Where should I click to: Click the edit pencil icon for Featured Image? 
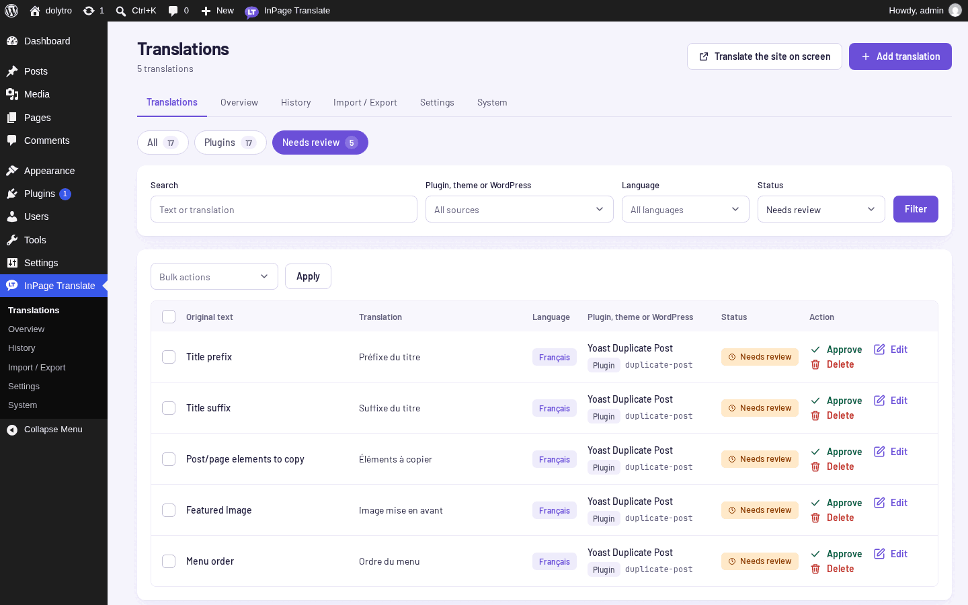tap(879, 503)
